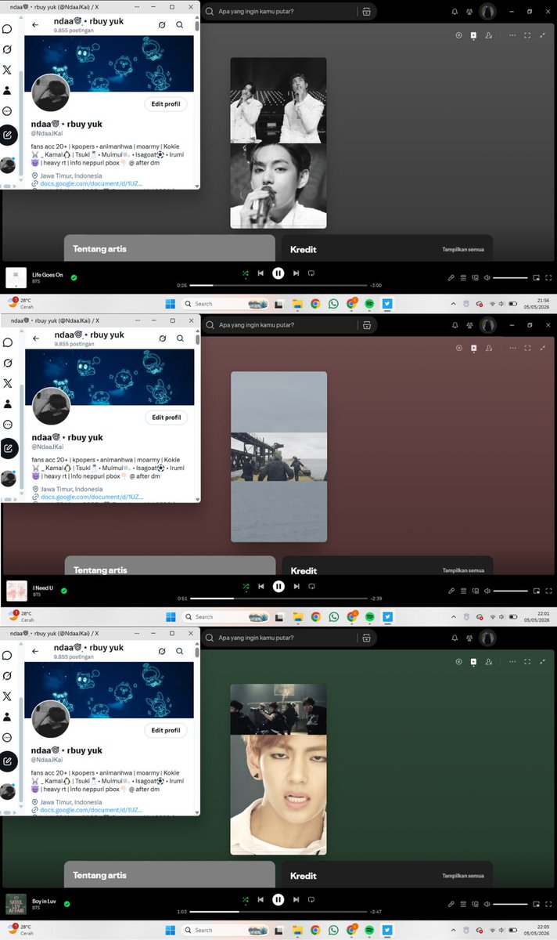
Task: Open X chat icon in sidebar beside Life Goes On
Action: (x=7, y=29)
